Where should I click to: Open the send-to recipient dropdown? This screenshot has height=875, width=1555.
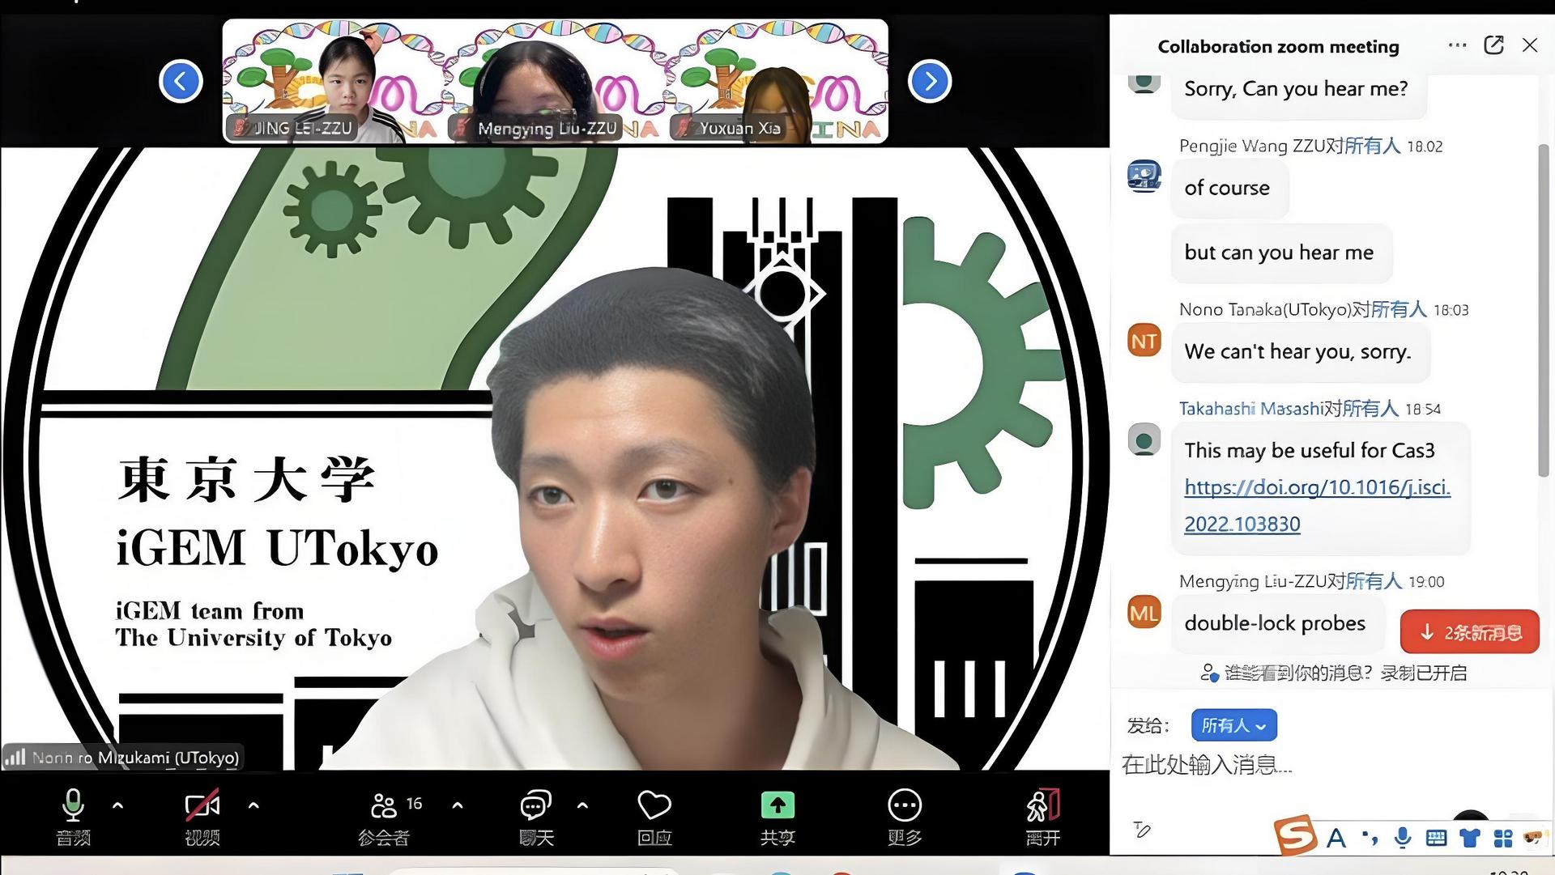1233,725
